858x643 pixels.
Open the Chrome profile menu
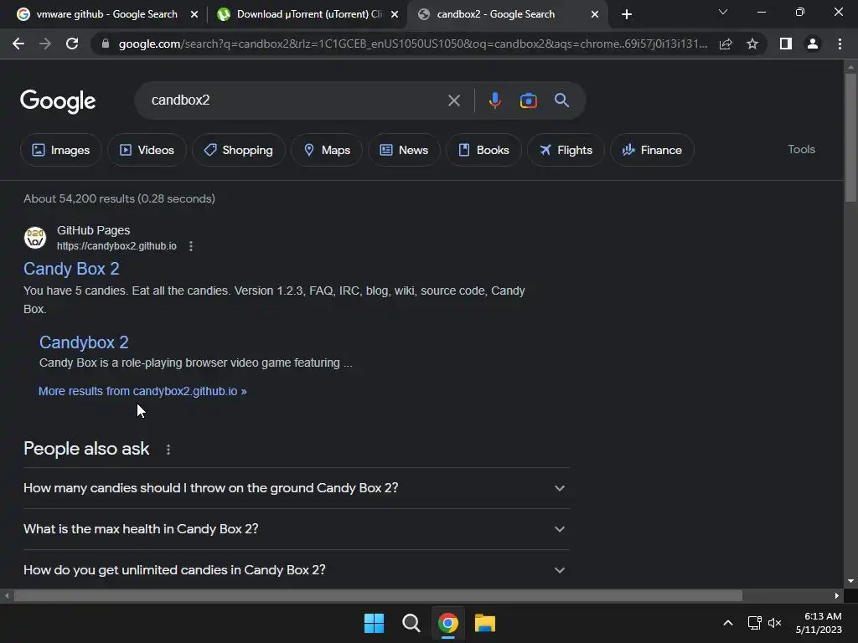click(813, 44)
